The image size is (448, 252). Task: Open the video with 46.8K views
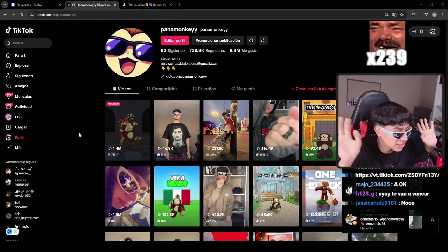tap(177, 130)
